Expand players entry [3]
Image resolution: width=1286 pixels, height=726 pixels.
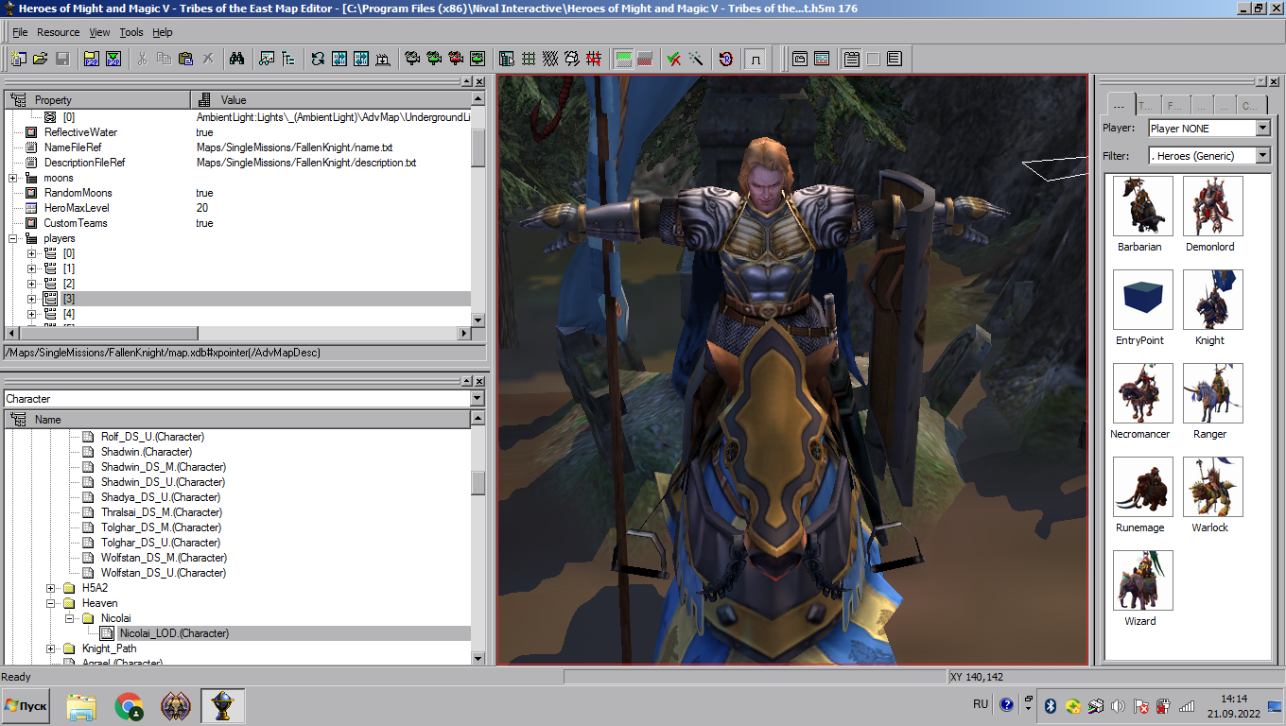32,299
